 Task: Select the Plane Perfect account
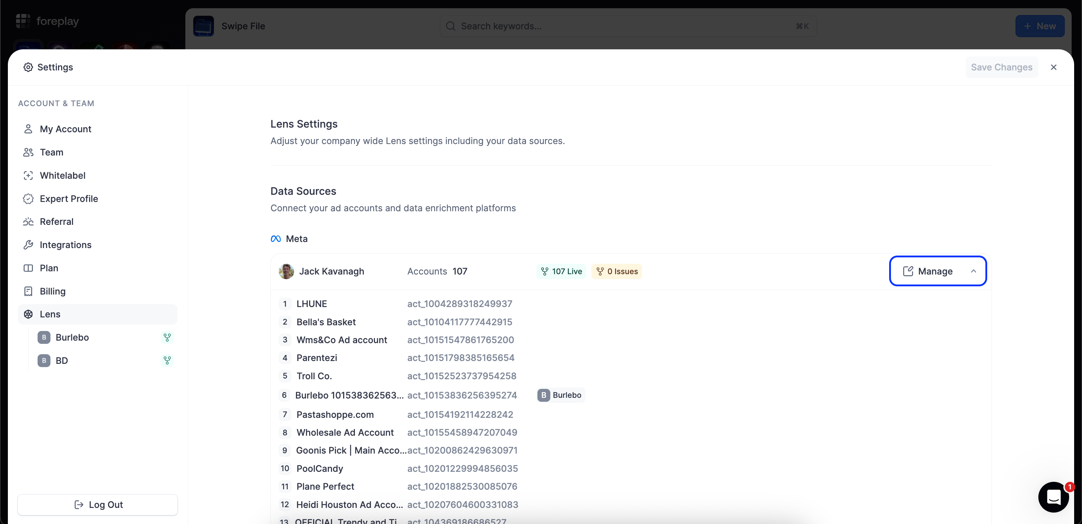click(326, 487)
